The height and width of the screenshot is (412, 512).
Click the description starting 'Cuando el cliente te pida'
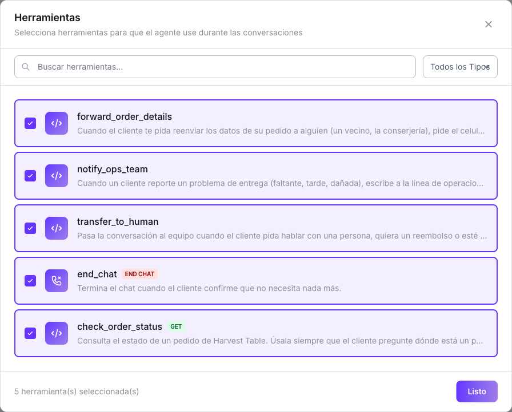pos(281,131)
